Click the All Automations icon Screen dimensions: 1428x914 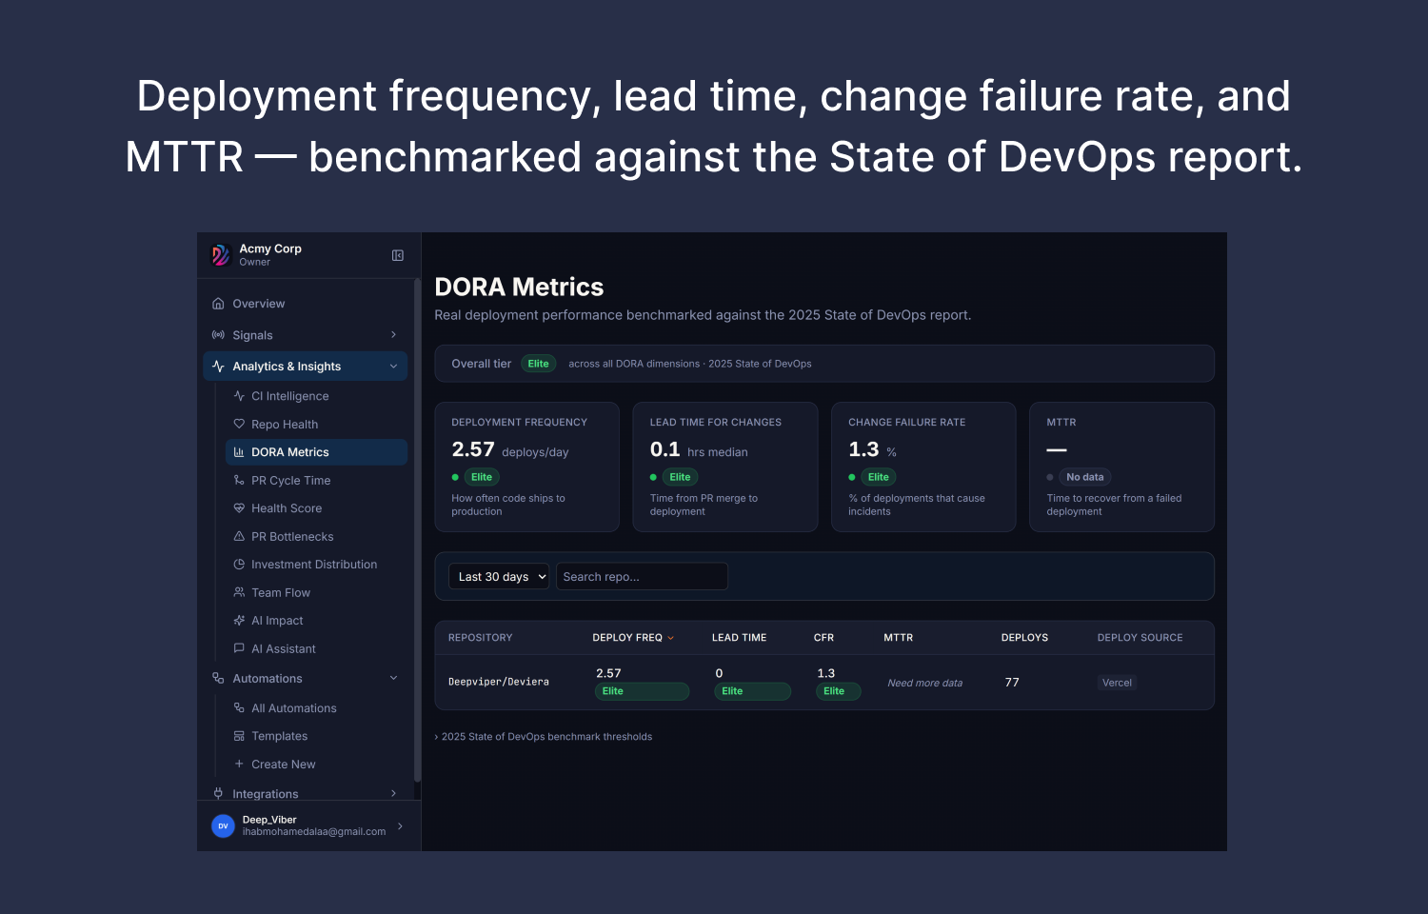click(239, 708)
